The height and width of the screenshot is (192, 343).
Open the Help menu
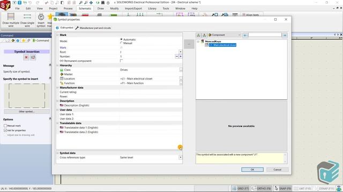coord(195,9)
